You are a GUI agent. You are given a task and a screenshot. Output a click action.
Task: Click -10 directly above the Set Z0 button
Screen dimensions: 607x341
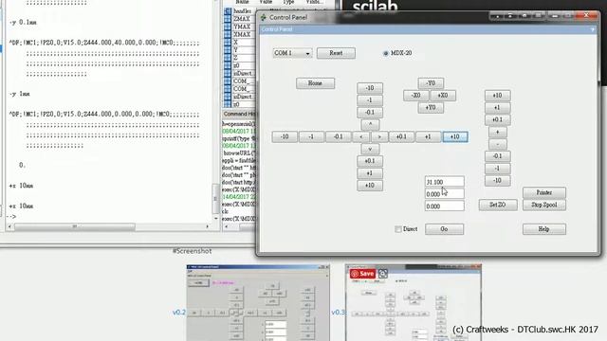497,181
